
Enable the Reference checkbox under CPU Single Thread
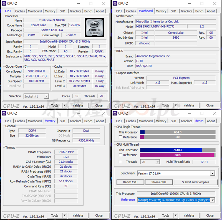point(120,137)
